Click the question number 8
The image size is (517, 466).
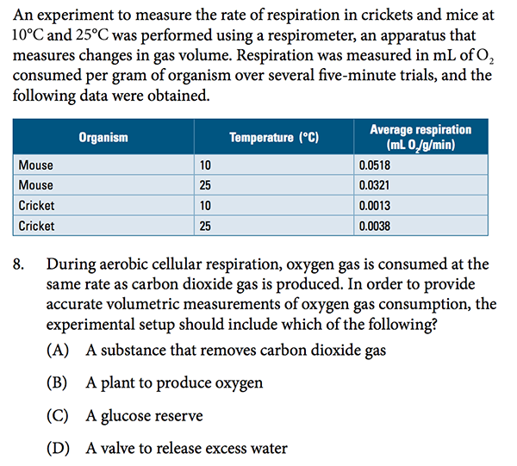click(x=22, y=264)
